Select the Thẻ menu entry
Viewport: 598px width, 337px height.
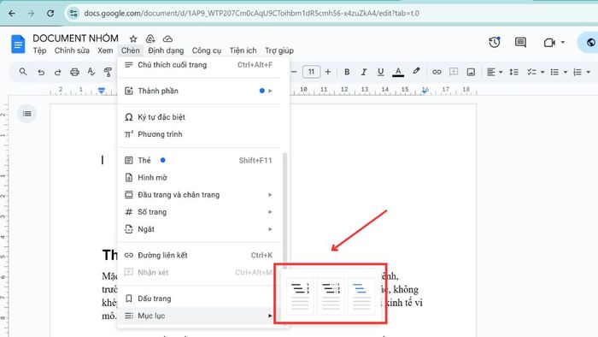click(199, 160)
